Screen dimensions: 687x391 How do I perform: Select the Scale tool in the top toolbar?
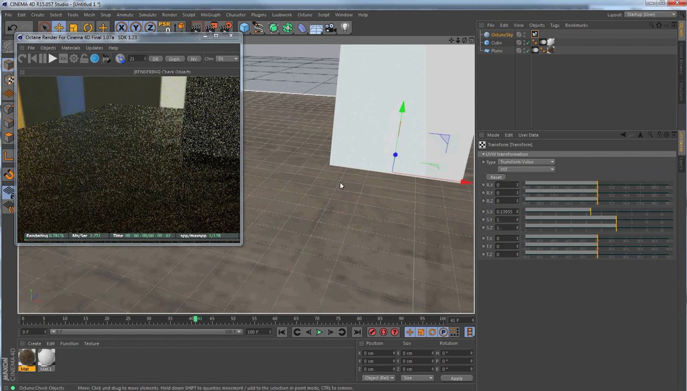click(x=74, y=28)
